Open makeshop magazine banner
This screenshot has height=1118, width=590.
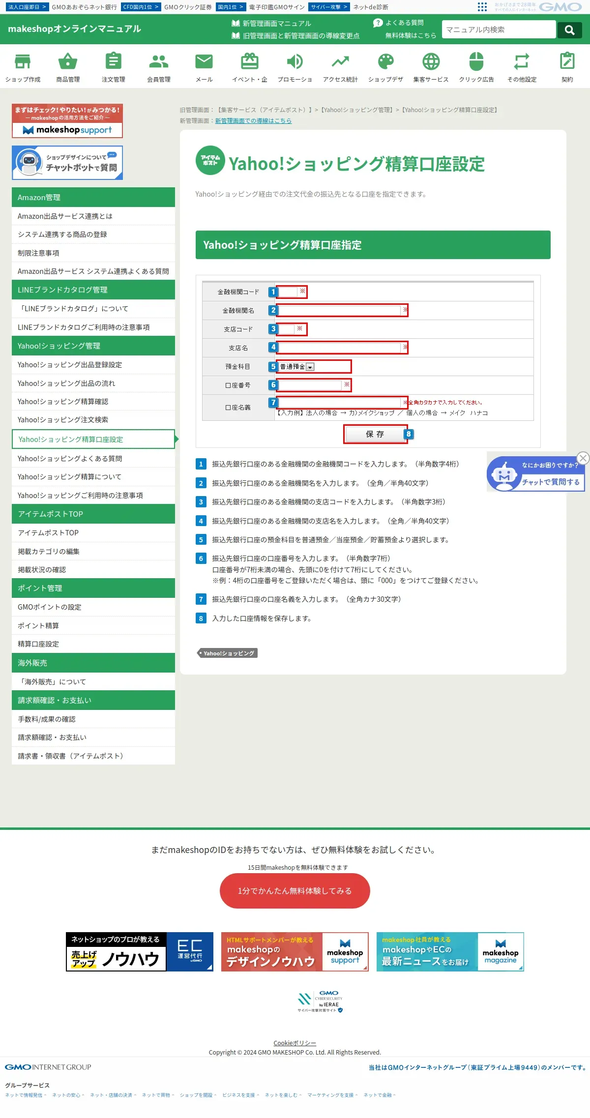(x=450, y=952)
